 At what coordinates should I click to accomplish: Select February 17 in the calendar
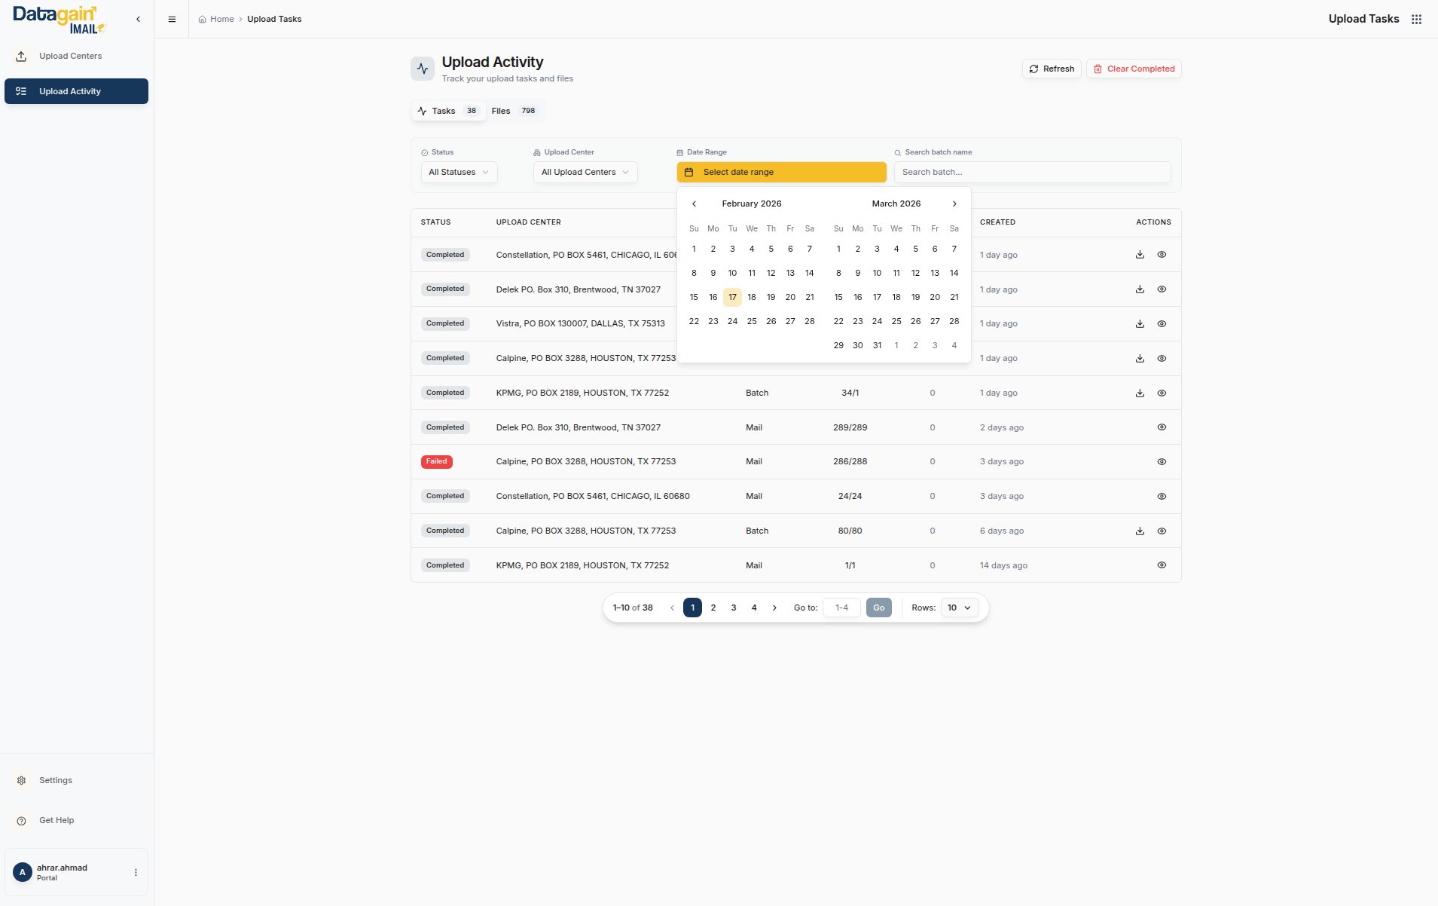point(732,297)
